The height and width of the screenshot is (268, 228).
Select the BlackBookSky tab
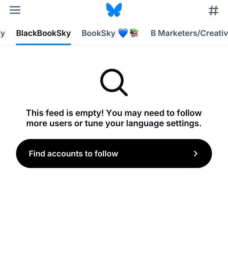(44, 33)
